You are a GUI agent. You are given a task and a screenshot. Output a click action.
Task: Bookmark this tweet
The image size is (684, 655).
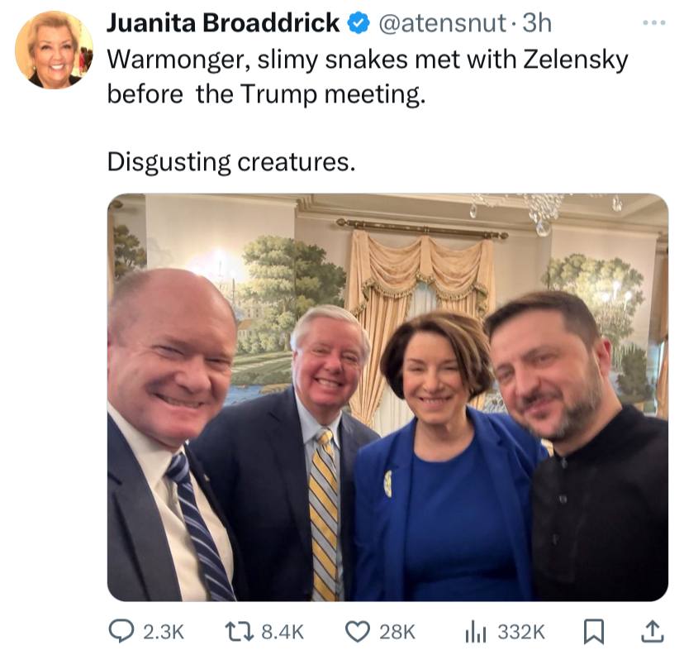pos(594,632)
